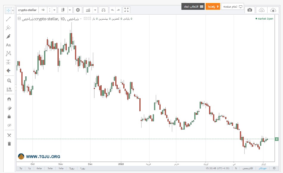
Task: Select the XABCD pattern tool
Action: tap(8, 54)
